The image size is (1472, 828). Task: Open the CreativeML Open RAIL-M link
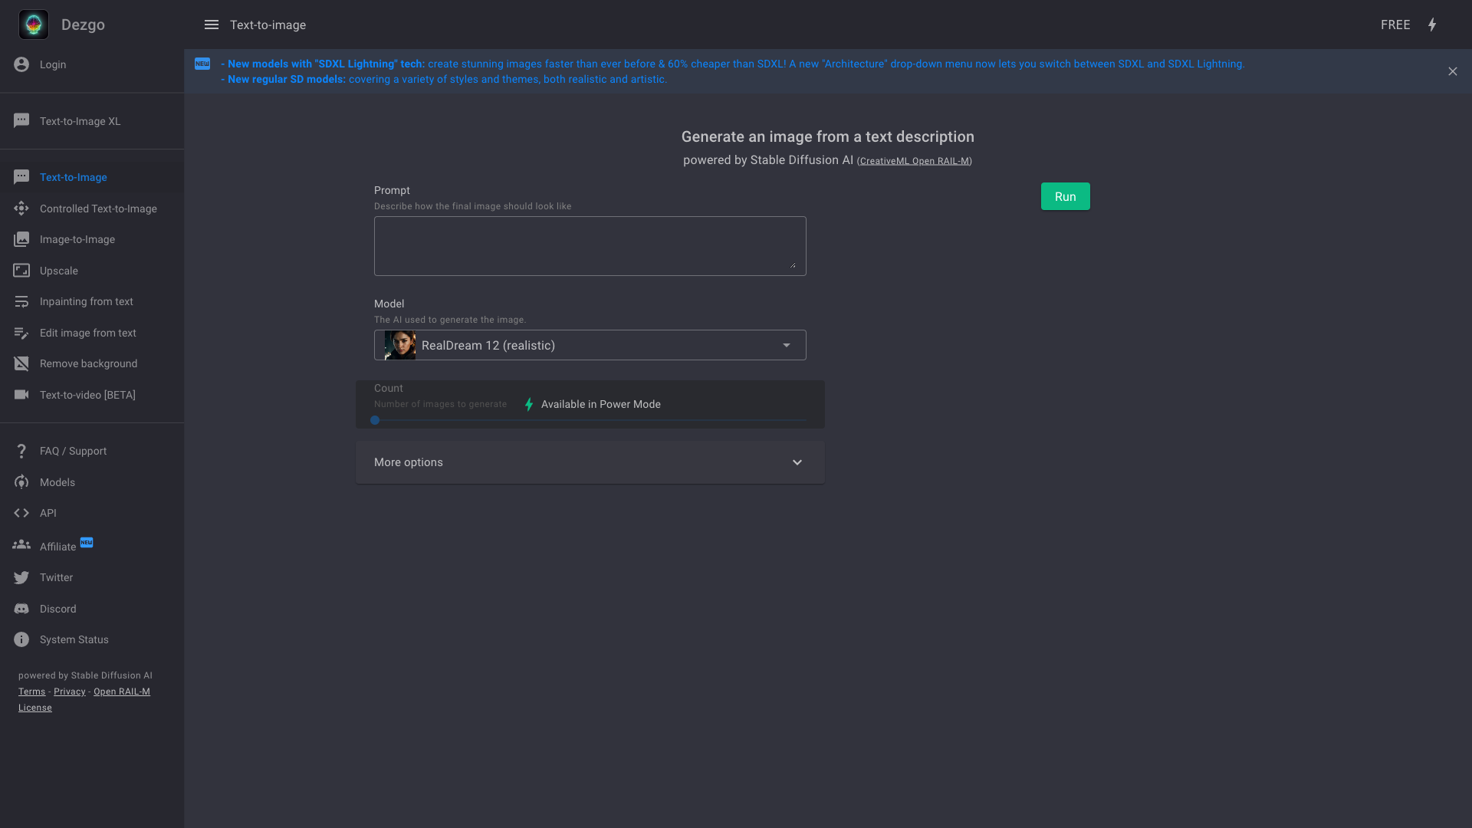[x=915, y=161]
